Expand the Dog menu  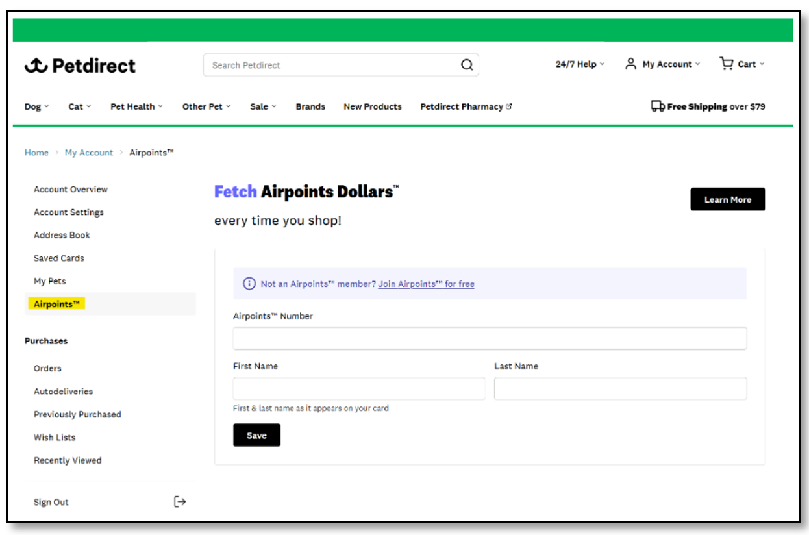tap(36, 106)
